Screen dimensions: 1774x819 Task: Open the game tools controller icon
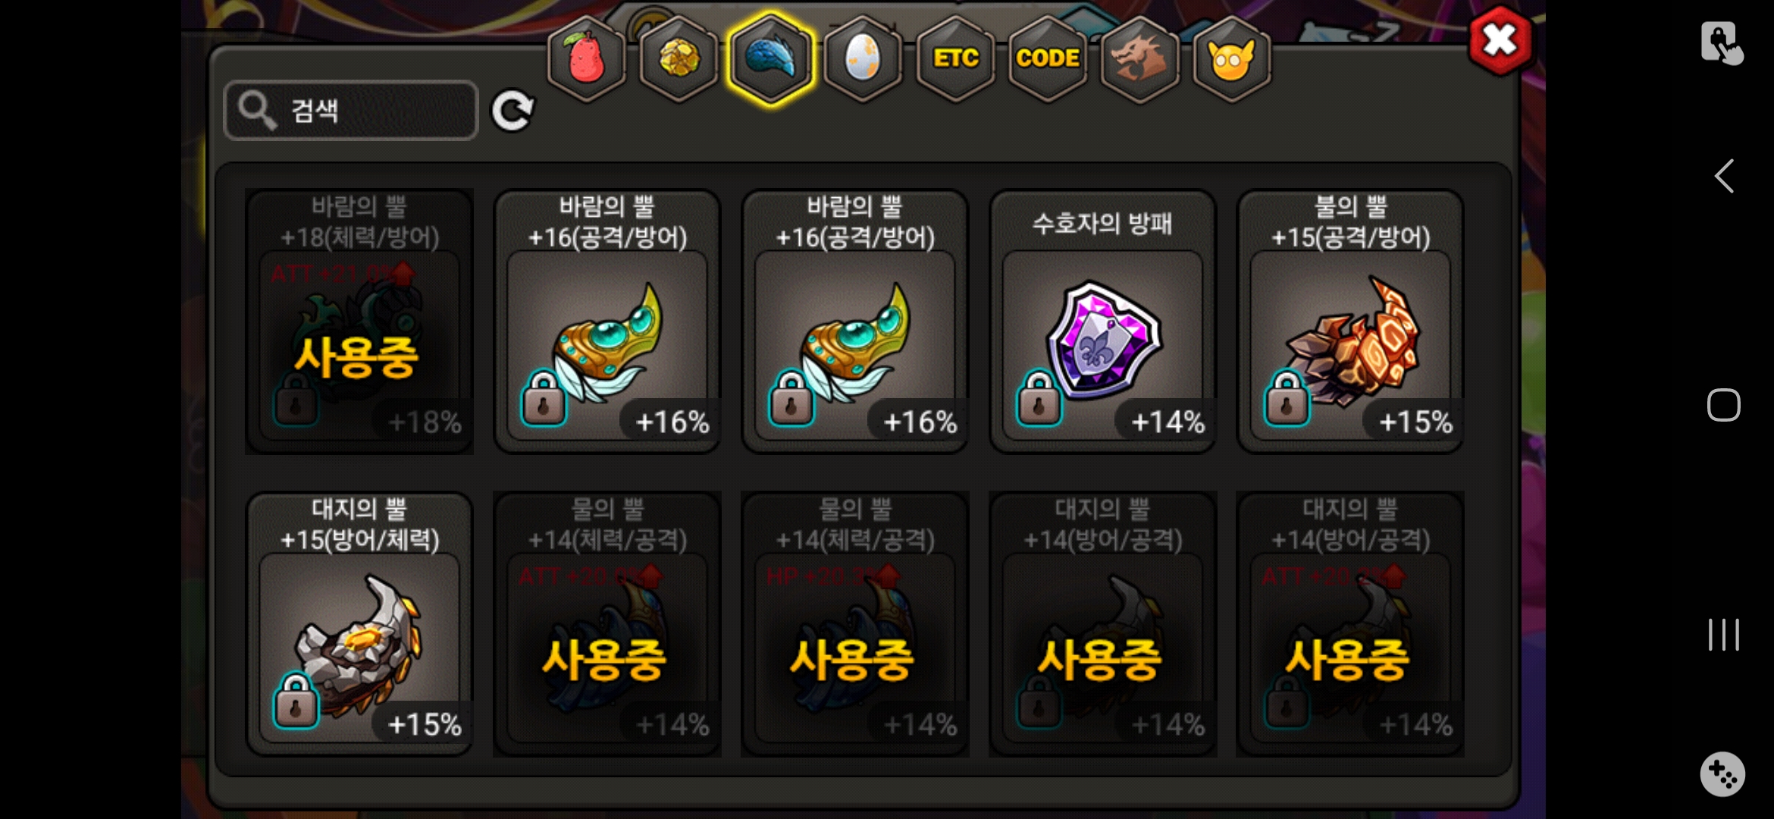pos(1722,774)
